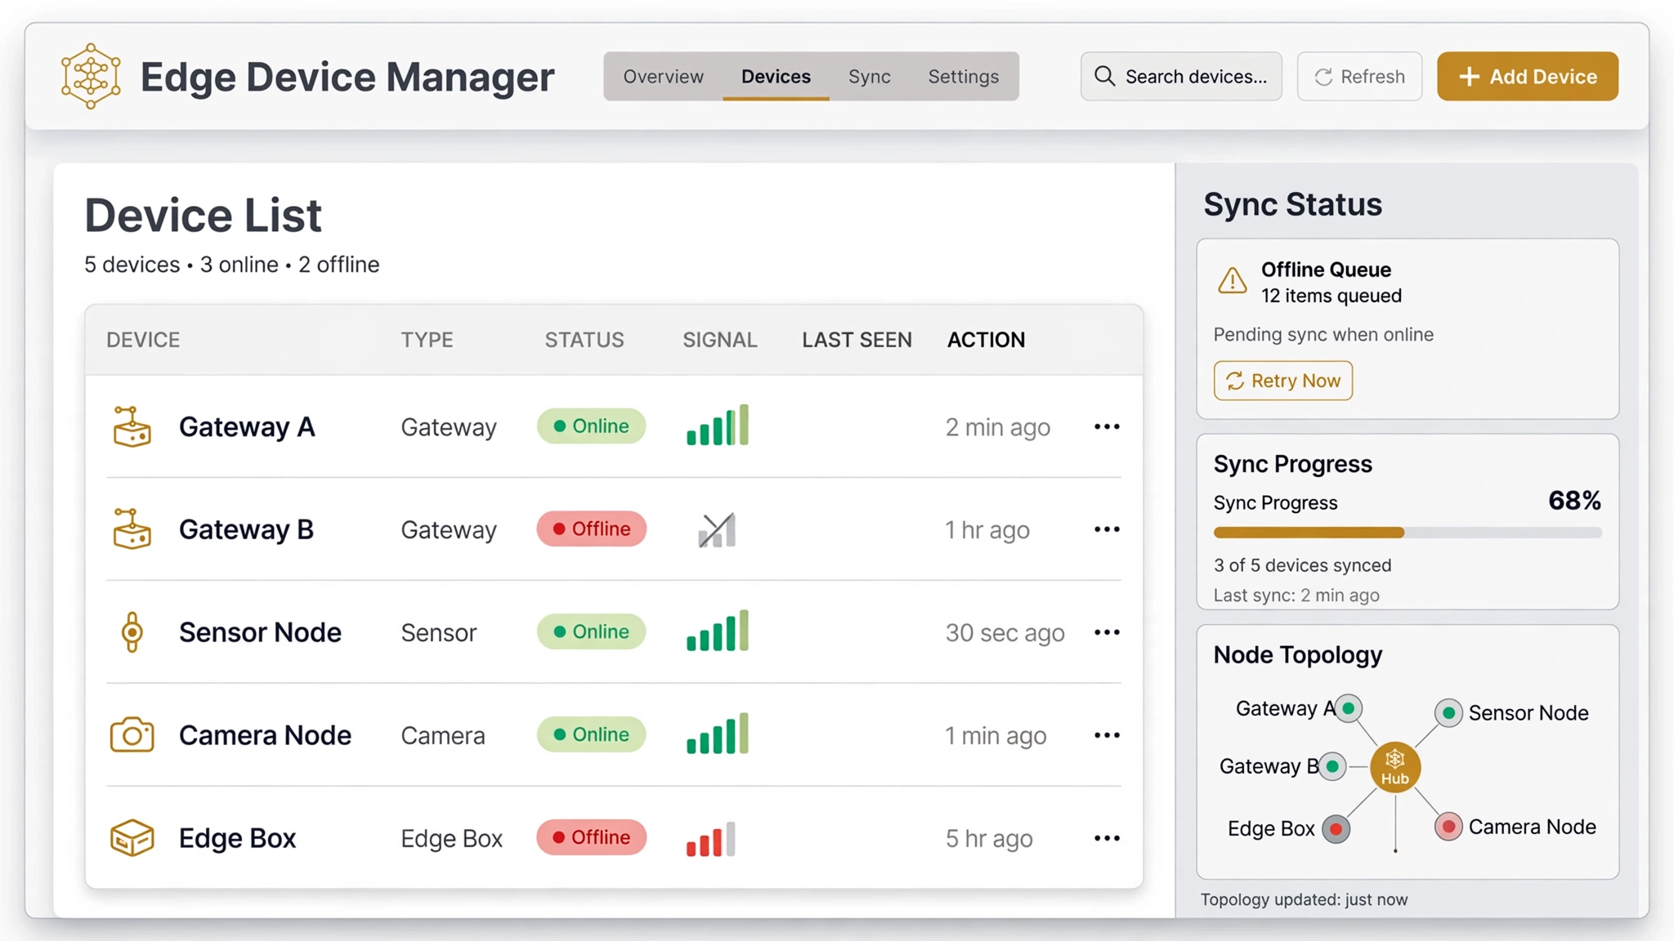Viewport: 1674px width, 941px height.
Task: Open Edge Box more options menu
Action: click(1107, 838)
